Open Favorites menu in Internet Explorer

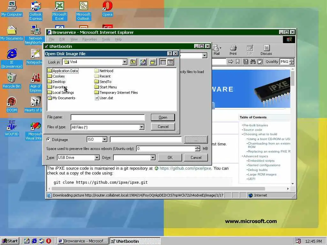(x=89, y=39)
